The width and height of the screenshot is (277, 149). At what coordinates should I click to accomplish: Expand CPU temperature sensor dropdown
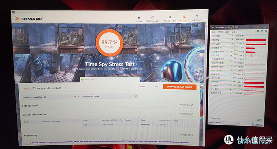(231, 89)
